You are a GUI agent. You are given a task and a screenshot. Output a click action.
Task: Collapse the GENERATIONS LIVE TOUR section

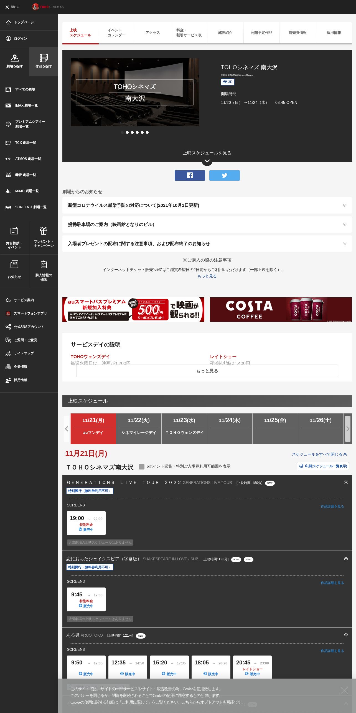pos(346,482)
